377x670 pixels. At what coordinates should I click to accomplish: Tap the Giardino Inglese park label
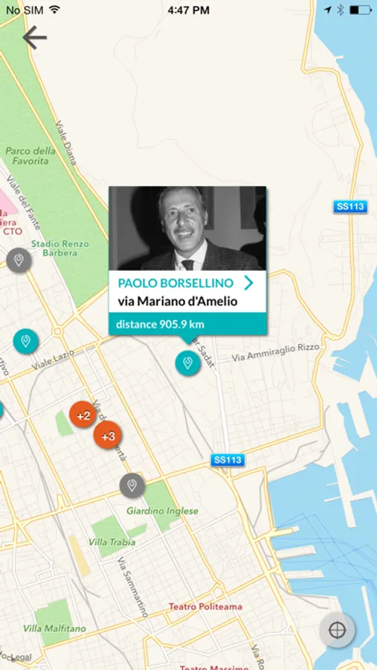163,511
